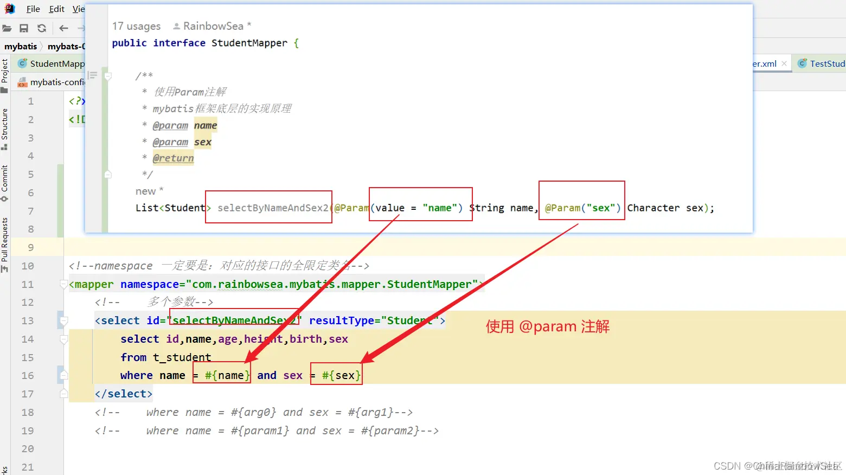Open the Pull Requests tool window
This screenshot has width=846, height=475.
pos(5,239)
